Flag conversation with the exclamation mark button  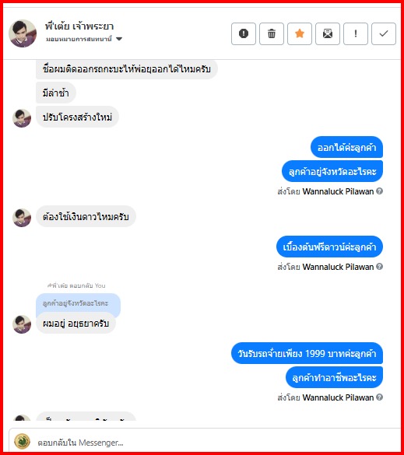coord(356,33)
